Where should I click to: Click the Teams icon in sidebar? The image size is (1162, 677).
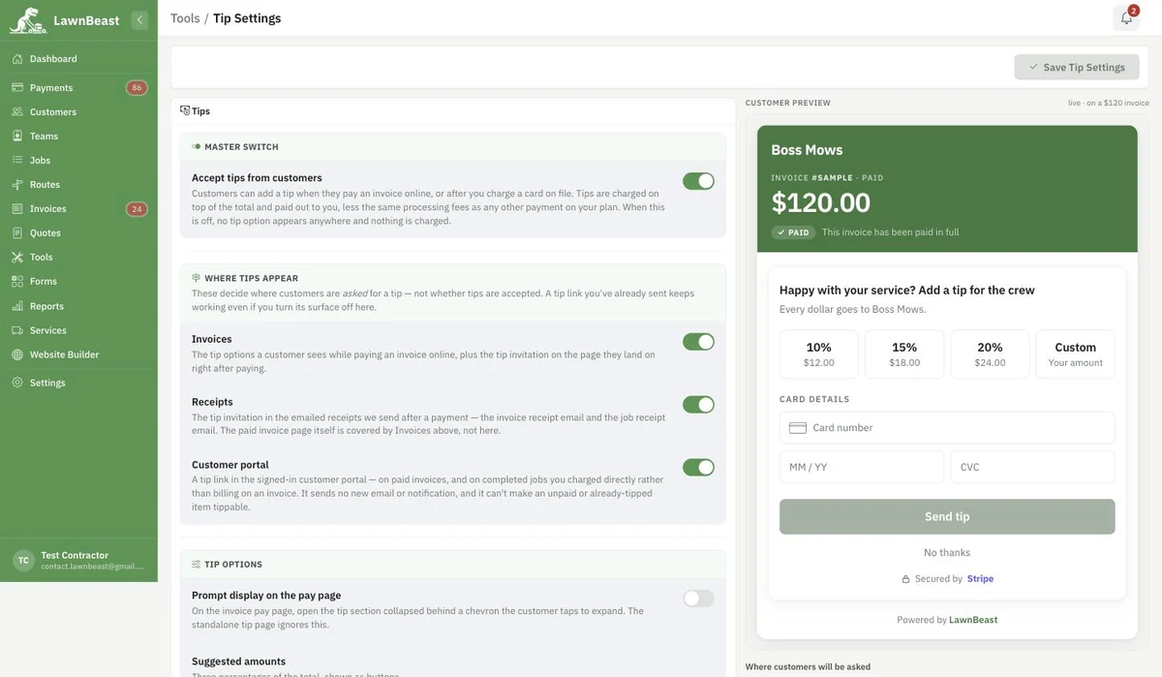(17, 137)
